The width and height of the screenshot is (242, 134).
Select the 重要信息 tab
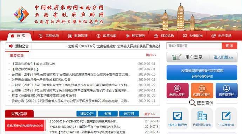17,55
